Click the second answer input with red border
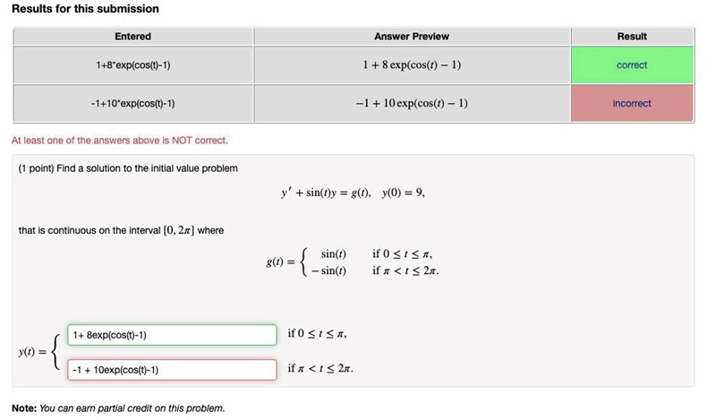Screen dimensions: 716x420 [x=172, y=369]
